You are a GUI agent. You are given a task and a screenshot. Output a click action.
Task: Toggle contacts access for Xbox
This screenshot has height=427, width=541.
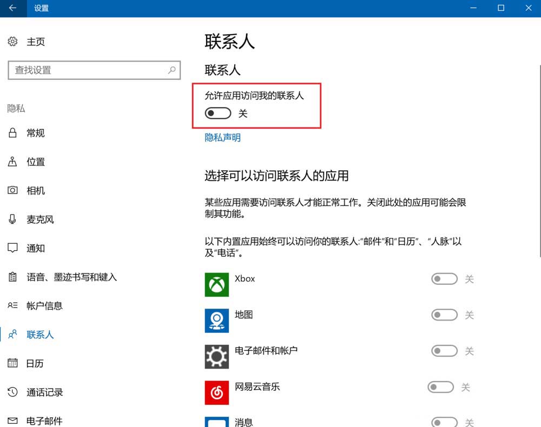(x=444, y=279)
